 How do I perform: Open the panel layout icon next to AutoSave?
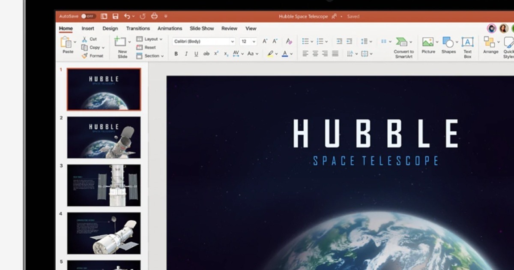coord(104,16)
